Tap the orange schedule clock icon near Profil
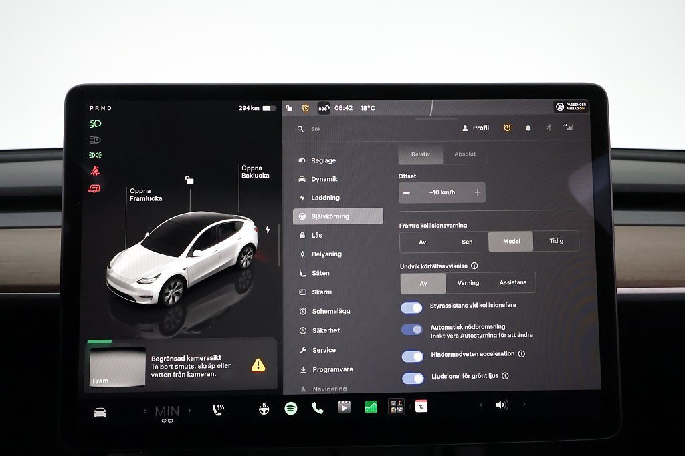This screenshot has height=456, width=685. [x=507, y=128]
